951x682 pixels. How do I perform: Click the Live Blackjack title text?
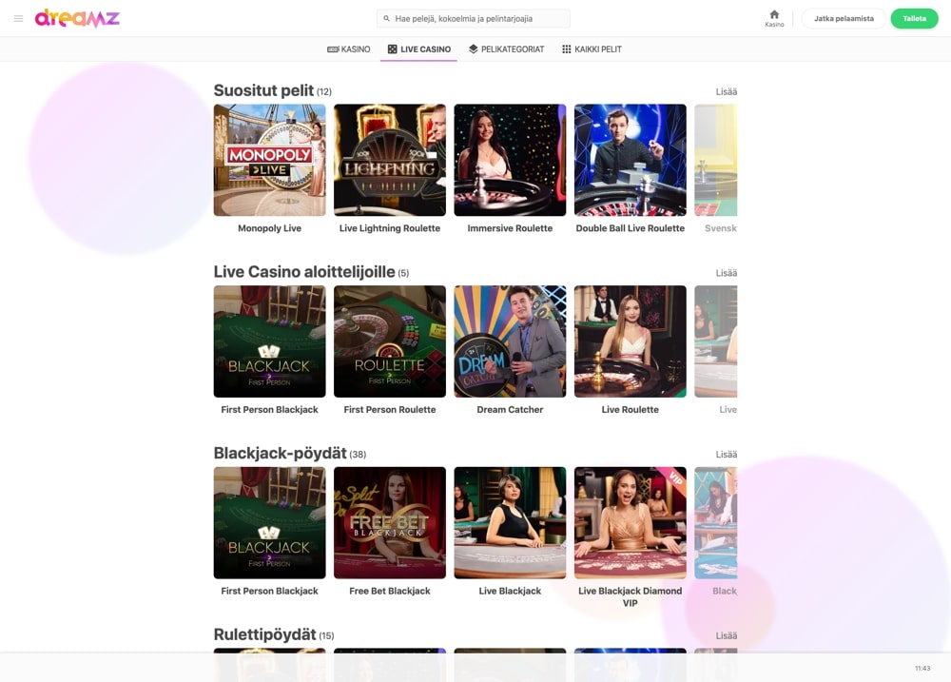pos(510,591)
